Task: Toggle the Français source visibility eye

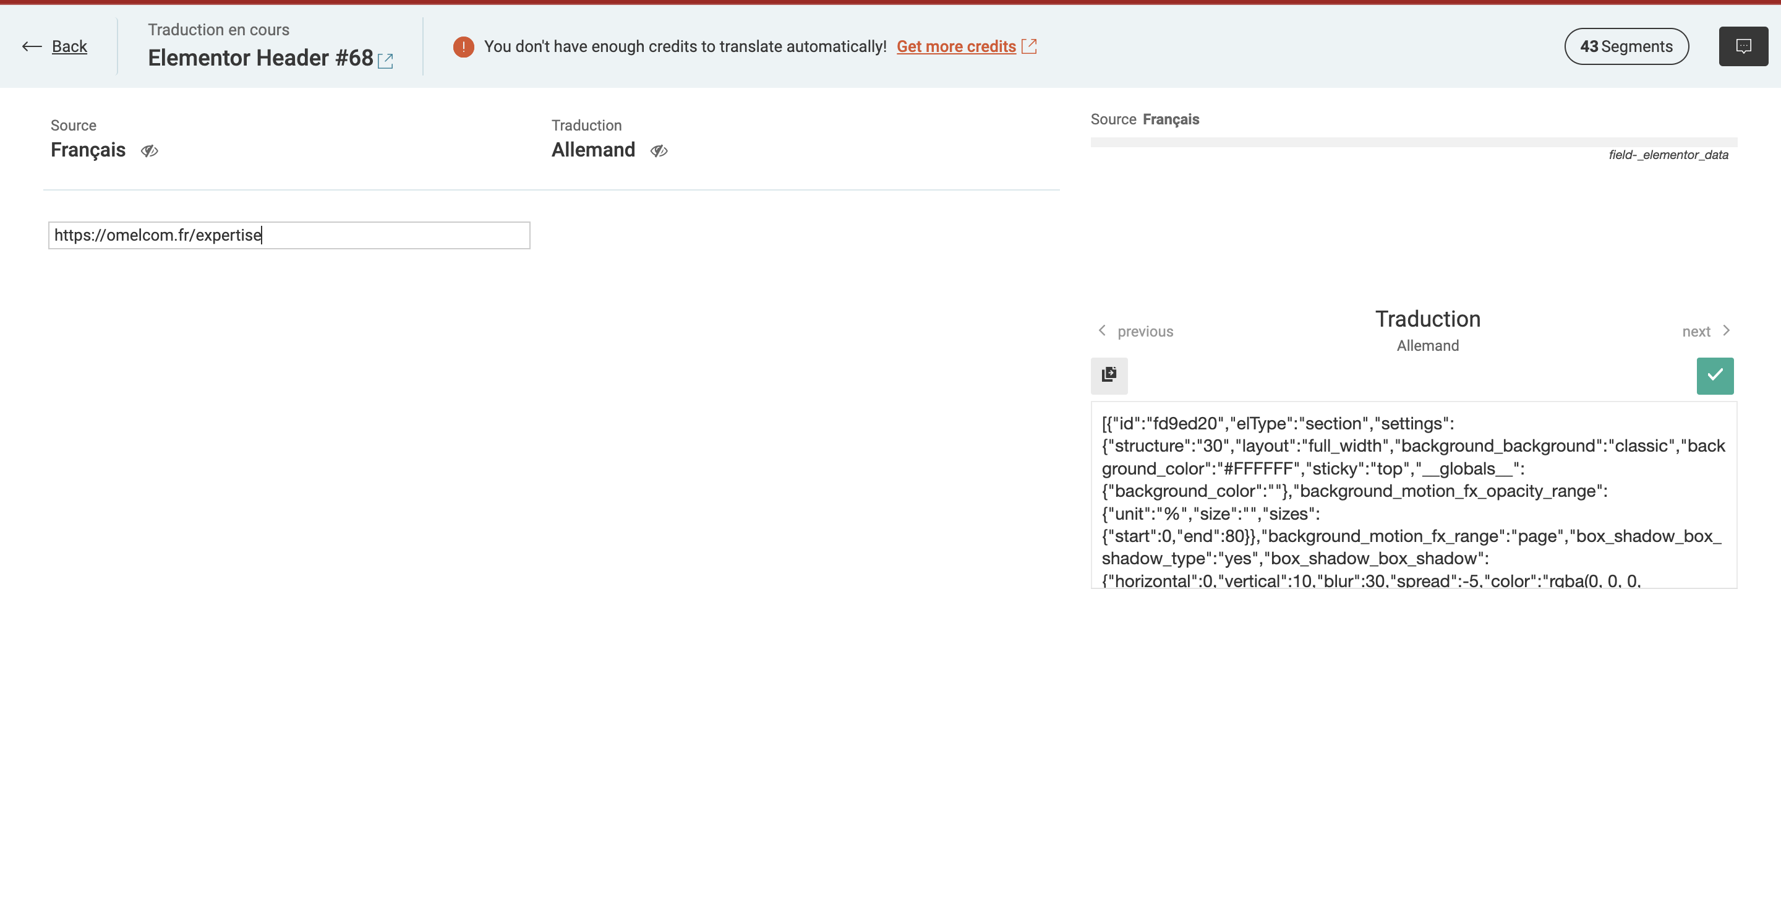Action: point(149,151)
